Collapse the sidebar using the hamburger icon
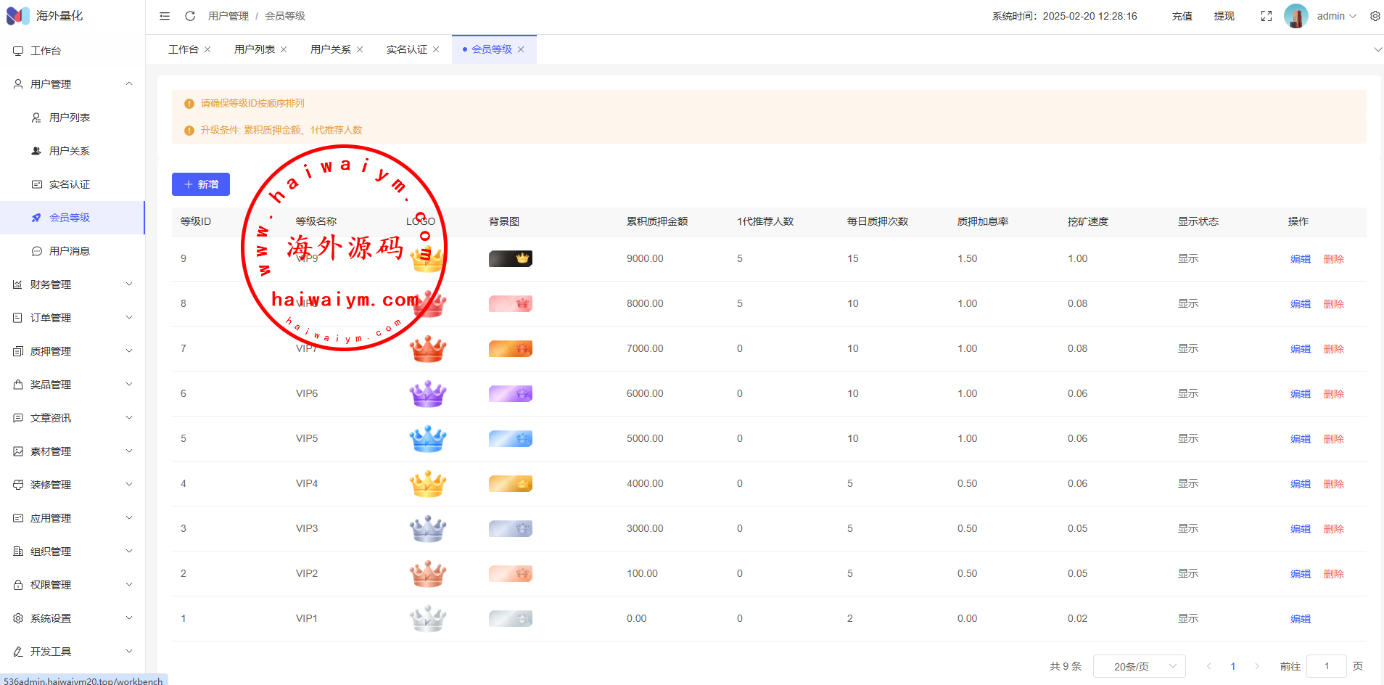1384x685 pixels. coord(165,16)
